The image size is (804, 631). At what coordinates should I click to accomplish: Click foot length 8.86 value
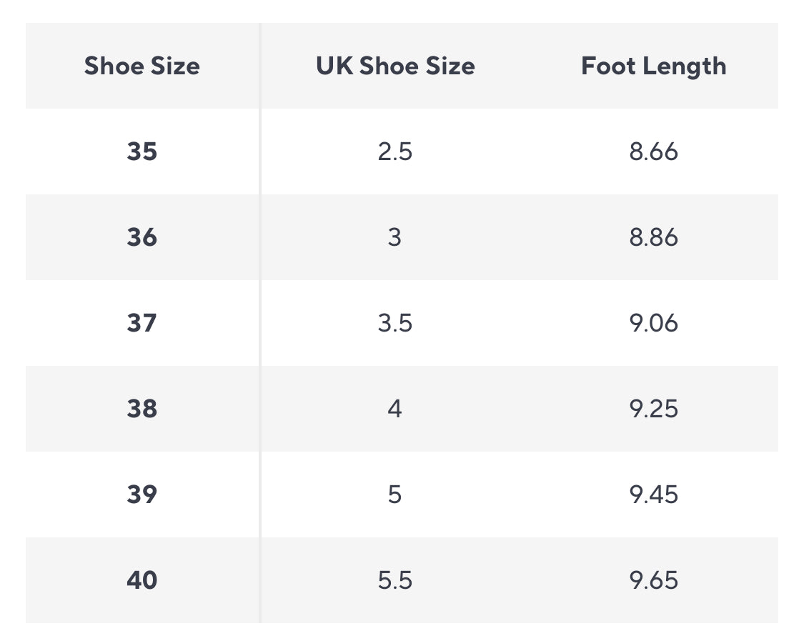[x=653, y=237]
